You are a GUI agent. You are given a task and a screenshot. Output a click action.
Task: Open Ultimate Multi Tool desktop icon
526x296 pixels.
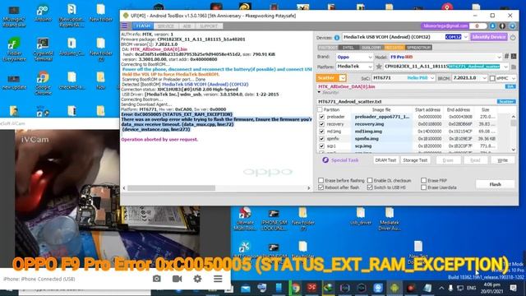tap(245, 219)
